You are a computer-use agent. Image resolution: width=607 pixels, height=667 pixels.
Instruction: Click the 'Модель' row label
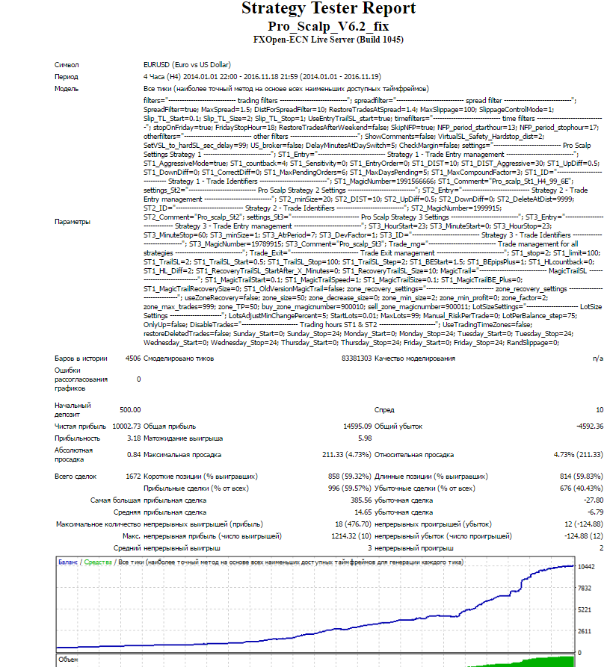point(67,89)
